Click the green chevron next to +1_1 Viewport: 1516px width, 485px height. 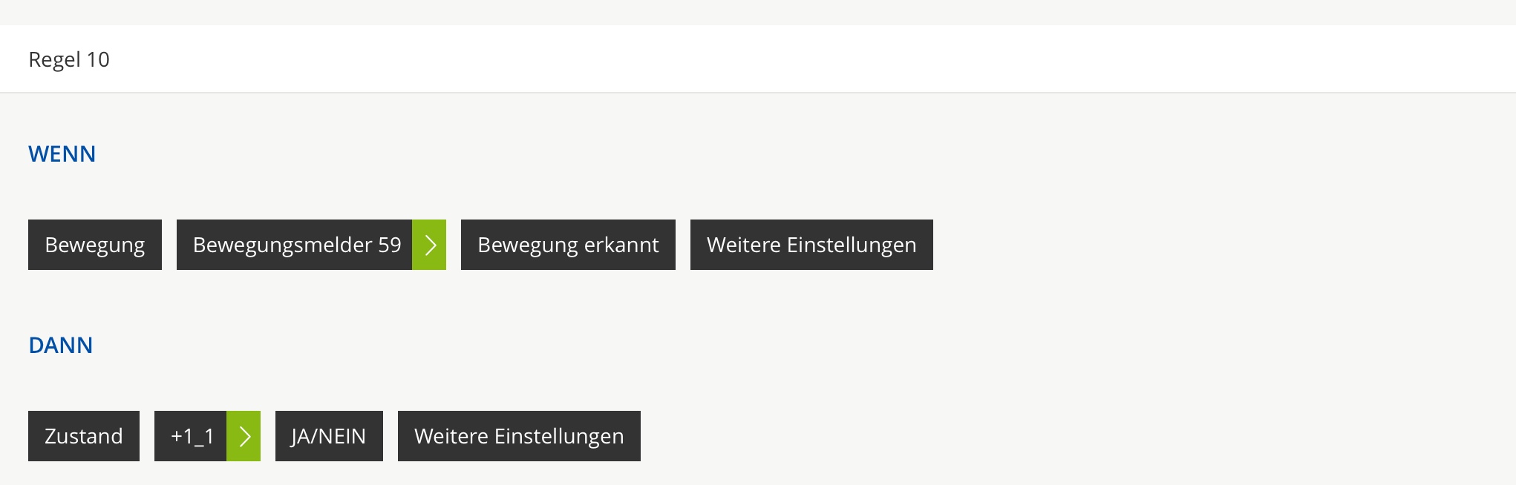[x=244, y=436]
